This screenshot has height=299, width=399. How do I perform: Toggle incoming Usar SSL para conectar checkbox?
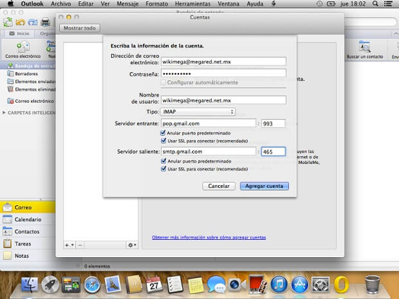point(163,141)
